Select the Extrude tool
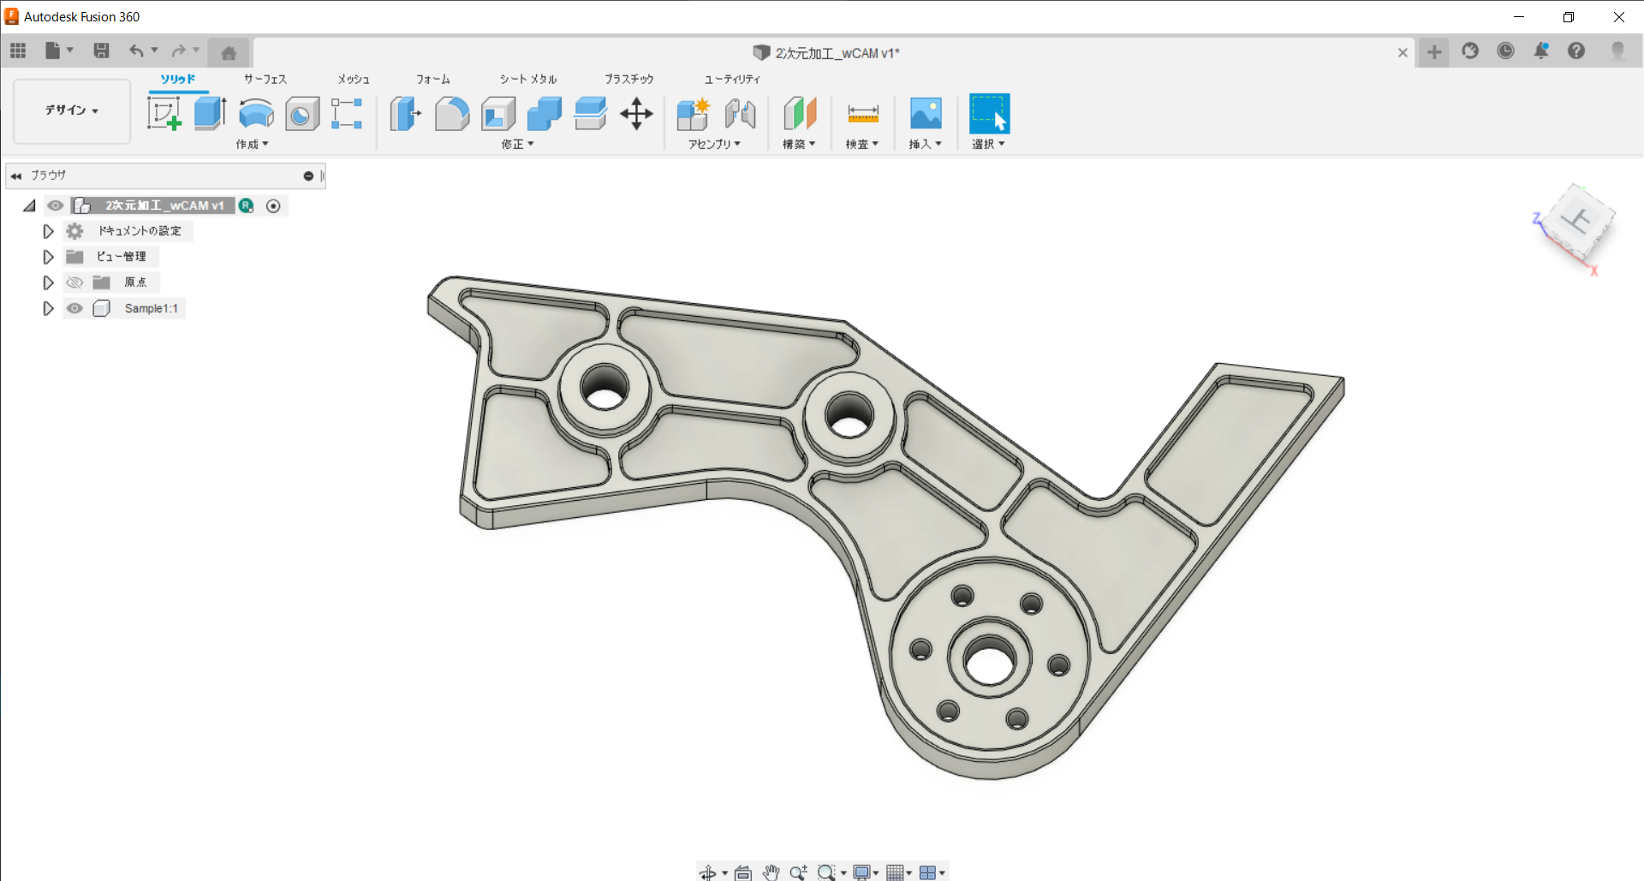This screenshot has width=1644, height=881. pyautogui.click(x=210, y=113)
